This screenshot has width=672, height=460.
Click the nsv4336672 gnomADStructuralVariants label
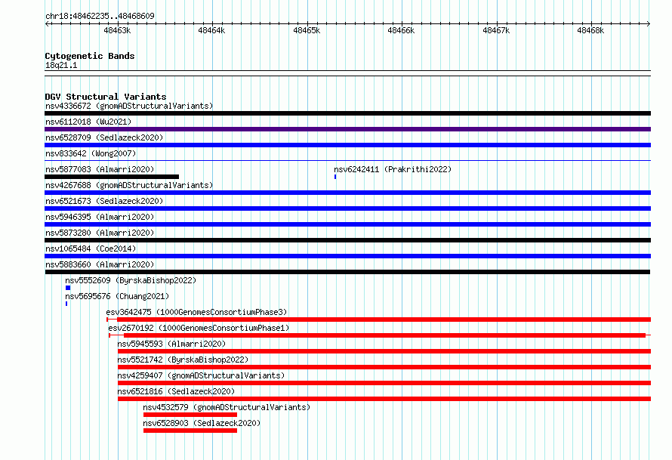(129, 106)
